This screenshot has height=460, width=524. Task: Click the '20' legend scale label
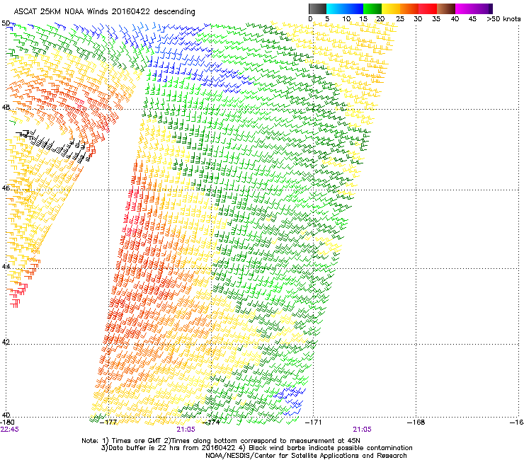point(381,19)
